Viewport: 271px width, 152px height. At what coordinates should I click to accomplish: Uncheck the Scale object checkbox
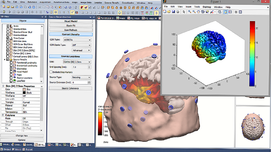click(8, 26)
